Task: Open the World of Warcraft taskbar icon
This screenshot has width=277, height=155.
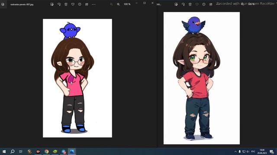Action: (x=29, y=151)
